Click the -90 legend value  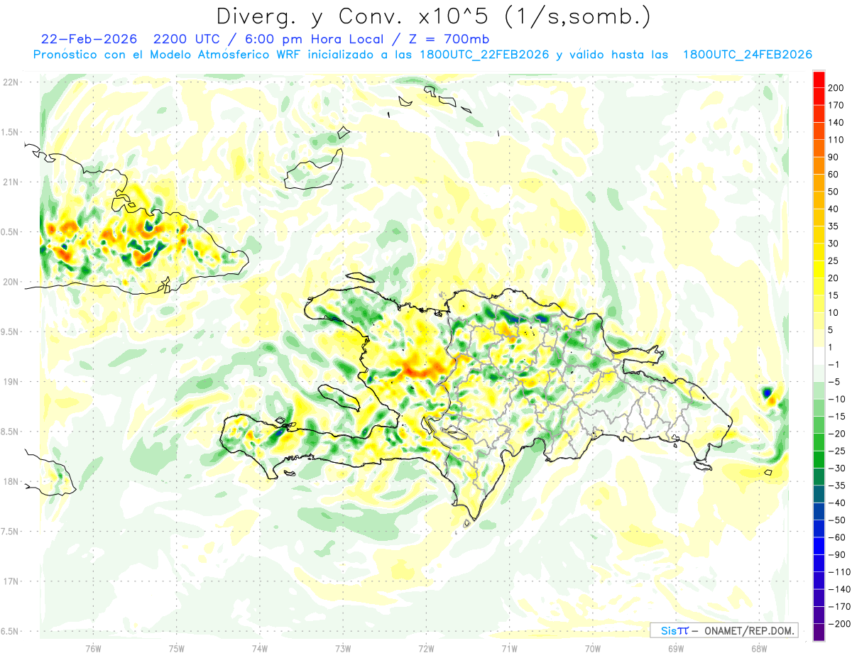coord(838,555)
